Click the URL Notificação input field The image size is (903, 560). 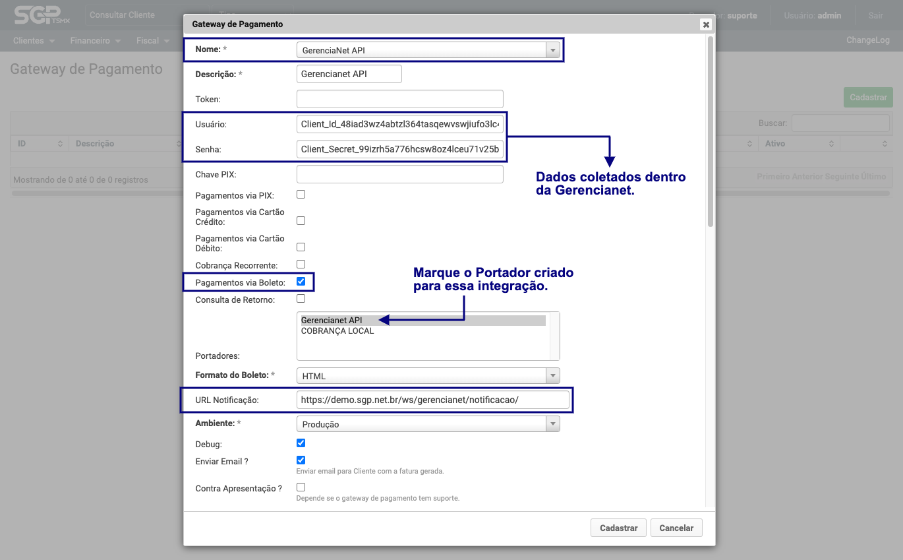432,400
